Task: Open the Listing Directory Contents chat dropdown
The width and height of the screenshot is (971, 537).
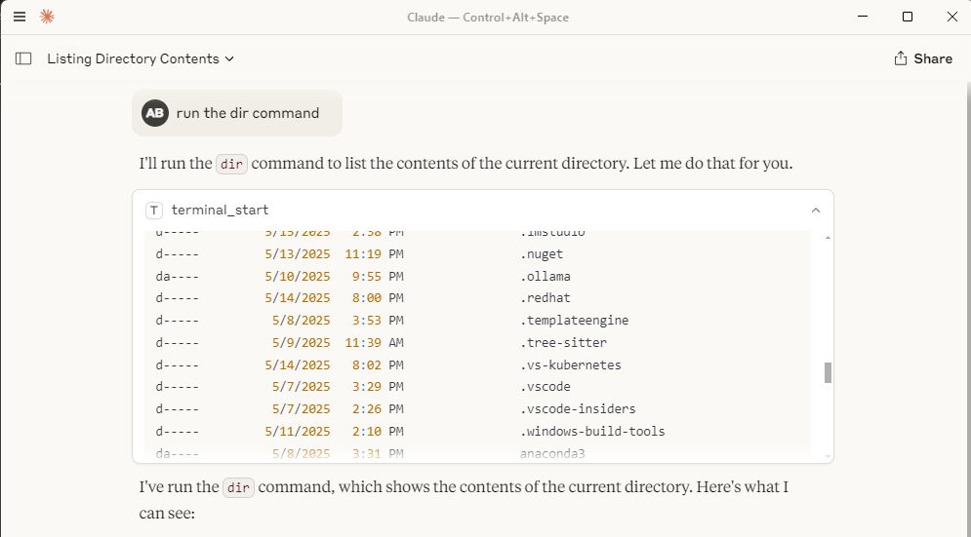Action: click(x=141, y=58)
